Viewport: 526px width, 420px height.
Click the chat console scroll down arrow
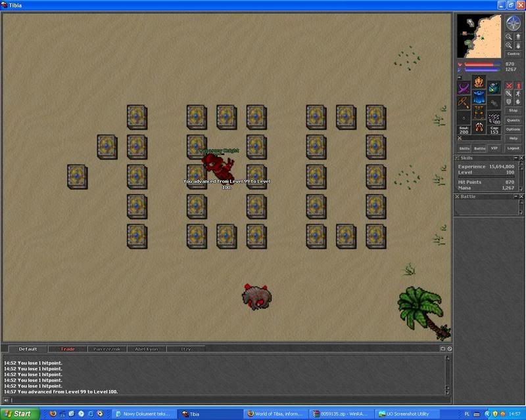pyautogui.click(x=447, y=392)
